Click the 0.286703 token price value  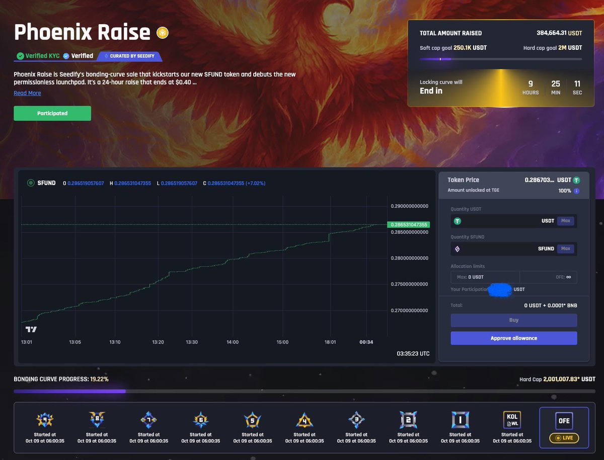pos(540,180)
